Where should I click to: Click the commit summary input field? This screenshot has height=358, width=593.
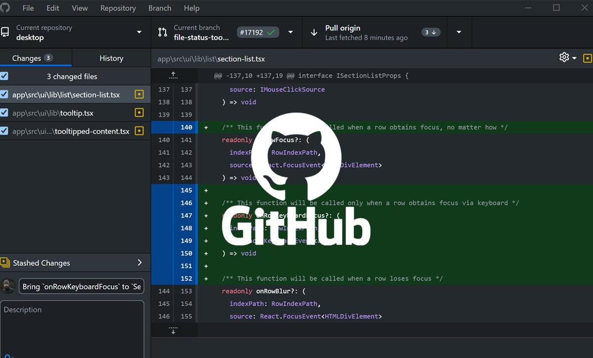click(82, 286)
